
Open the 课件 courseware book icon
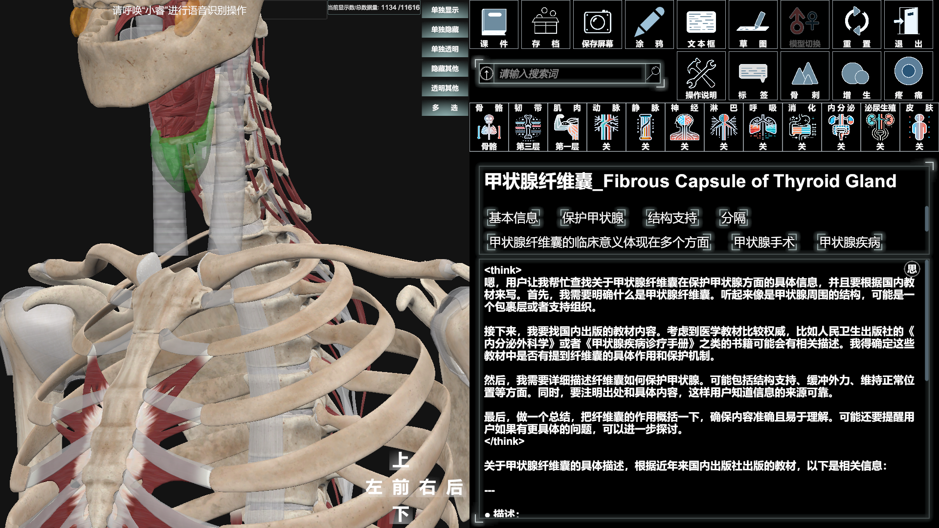click(493, 24)
